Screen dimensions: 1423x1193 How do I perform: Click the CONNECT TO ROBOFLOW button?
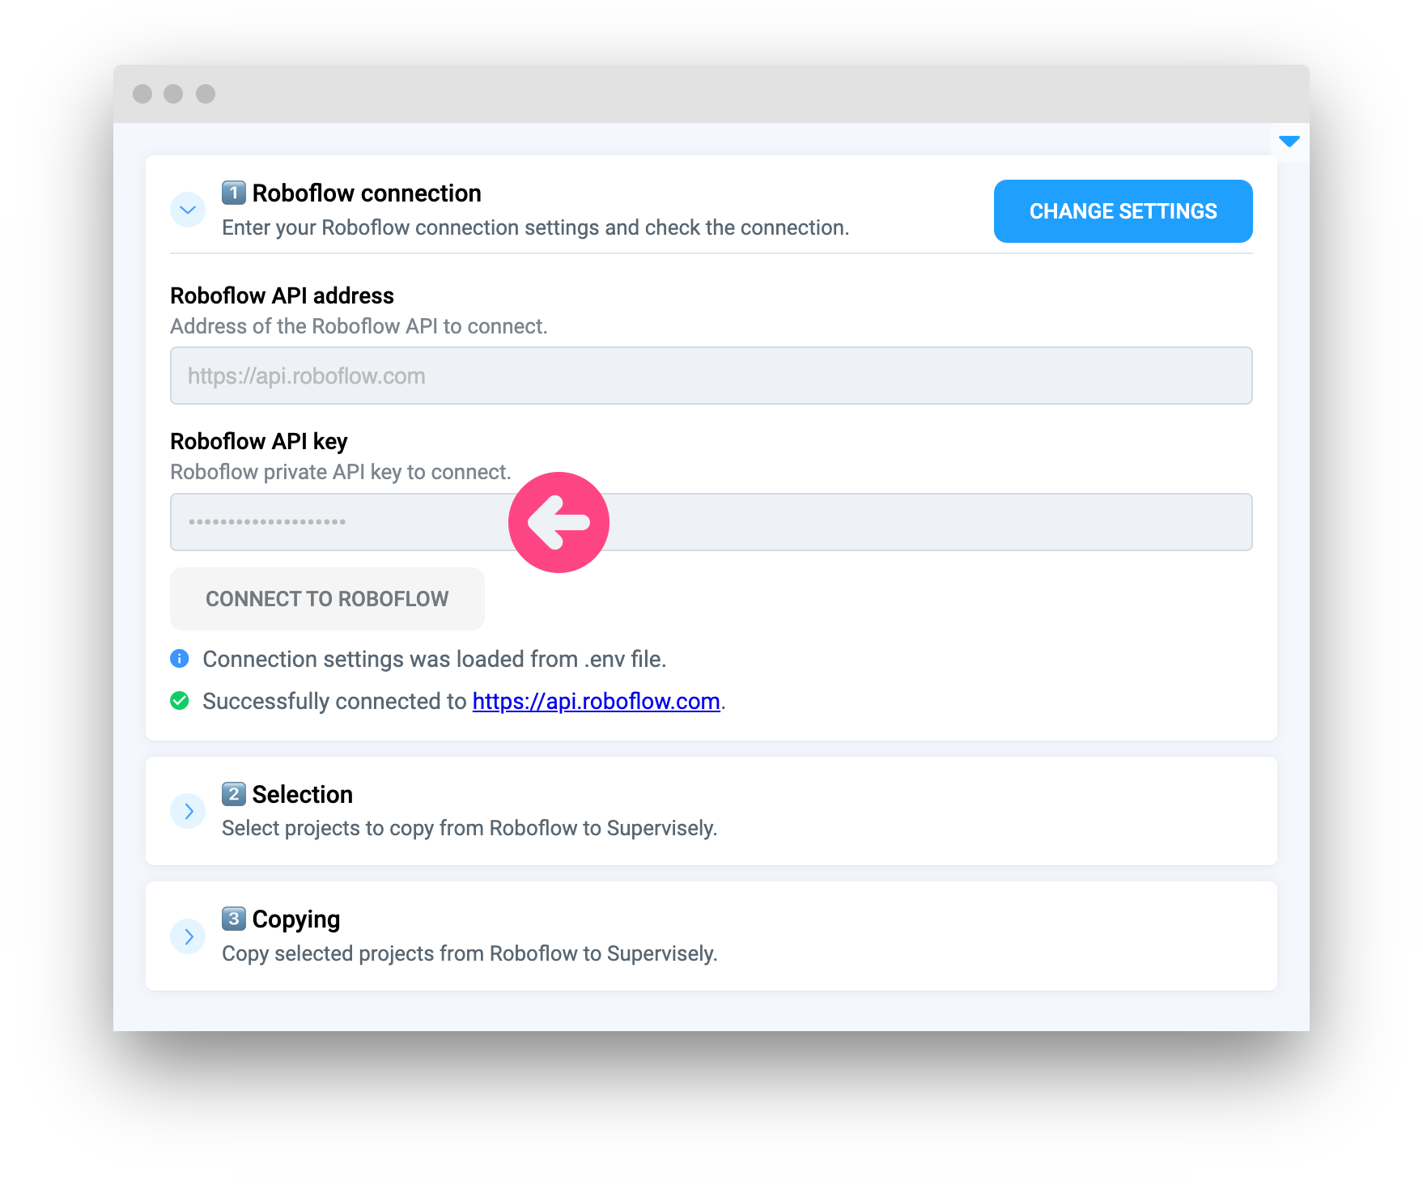327,599
